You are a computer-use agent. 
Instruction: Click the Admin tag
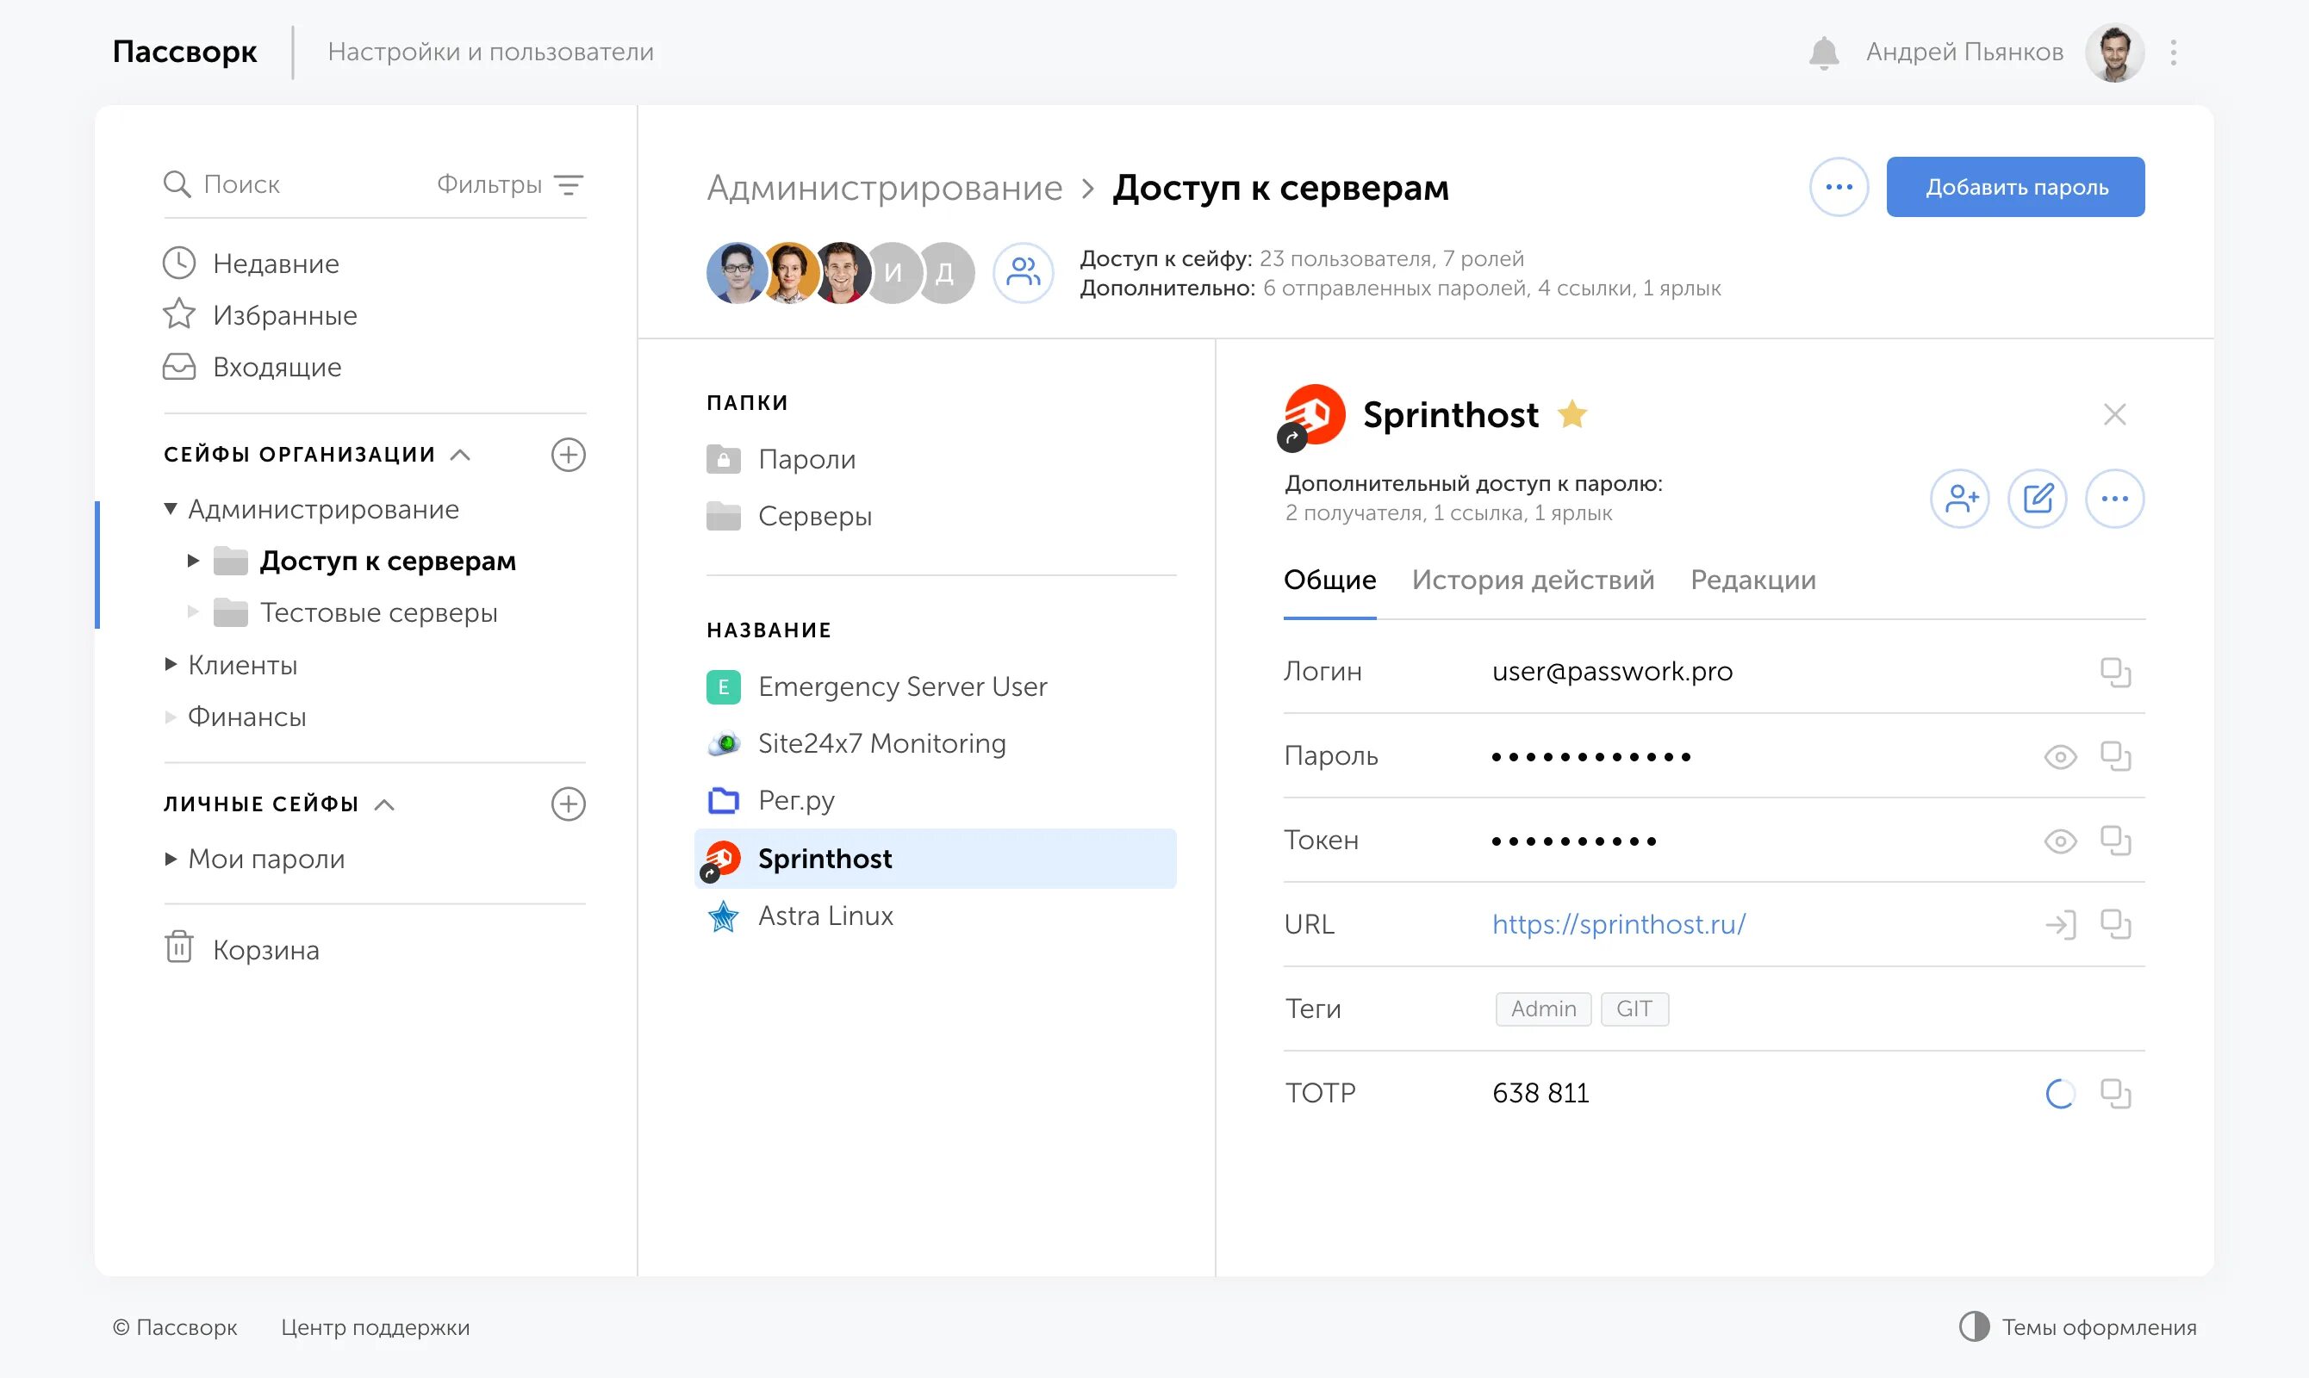(1543, 1009)
